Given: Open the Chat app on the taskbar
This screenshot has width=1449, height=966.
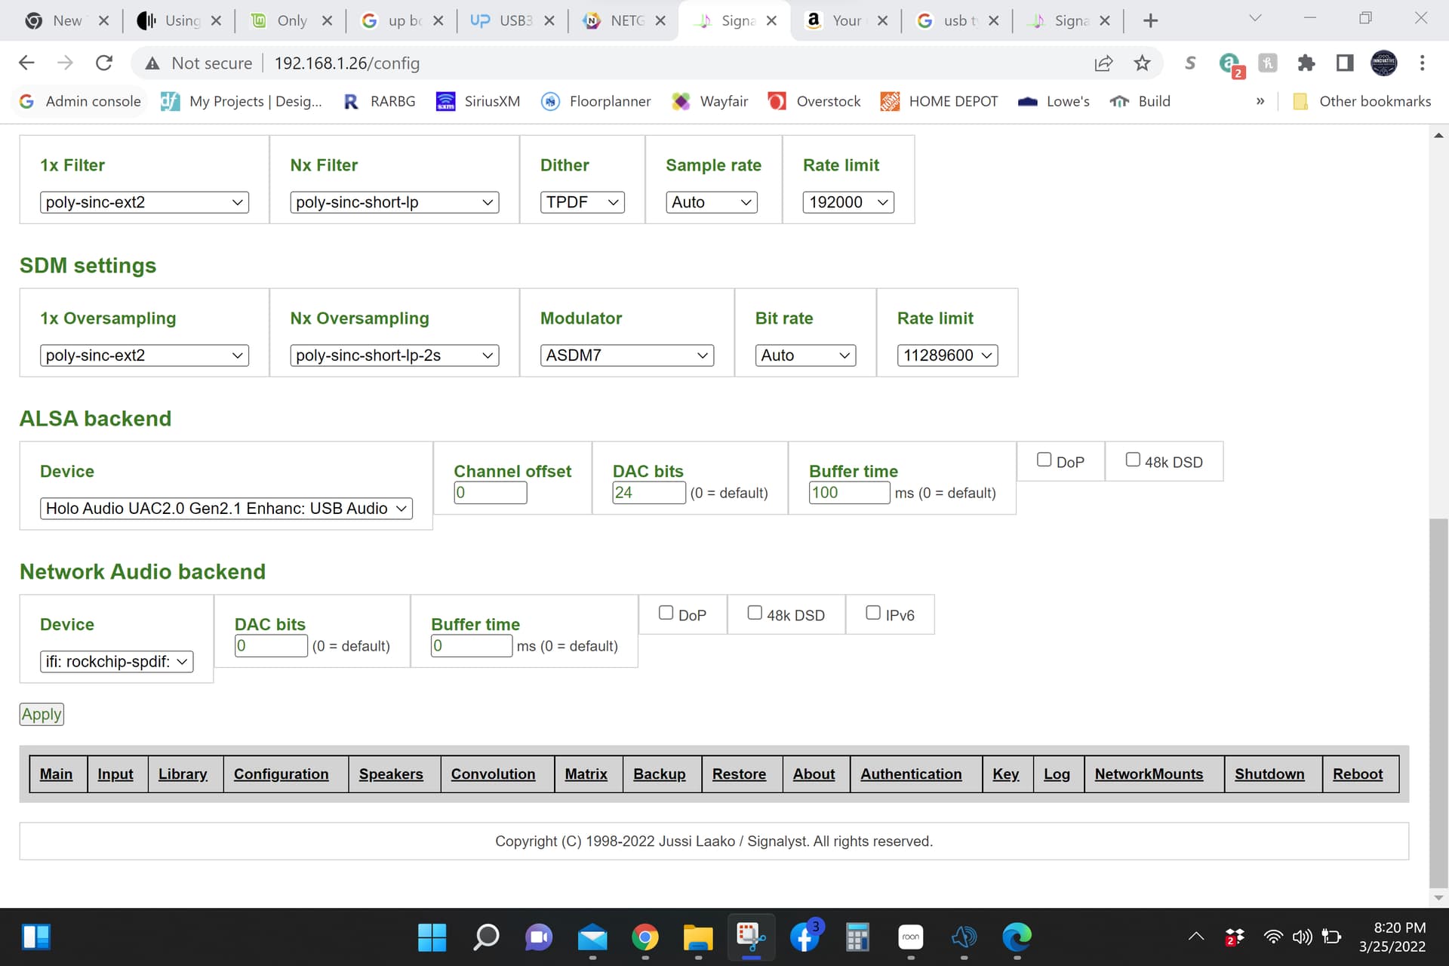Looking at the screenshot, I should 539,937.
